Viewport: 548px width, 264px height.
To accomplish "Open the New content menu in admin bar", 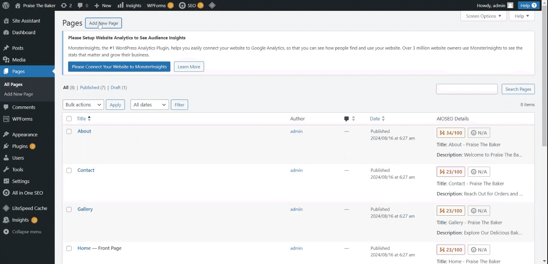I will 103,5.
